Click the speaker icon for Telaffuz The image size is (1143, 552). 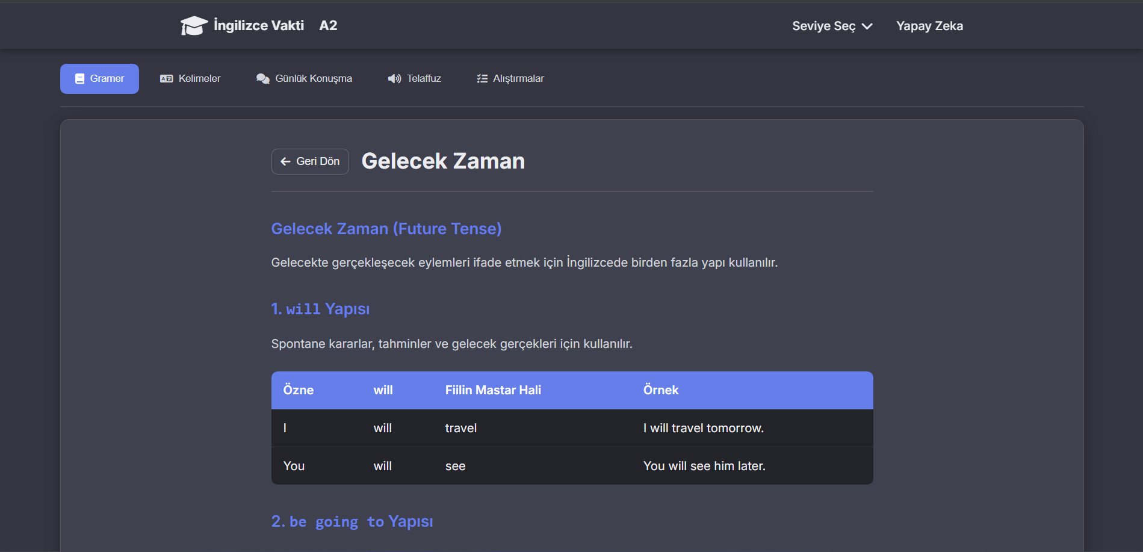click(x=394, y=79)
